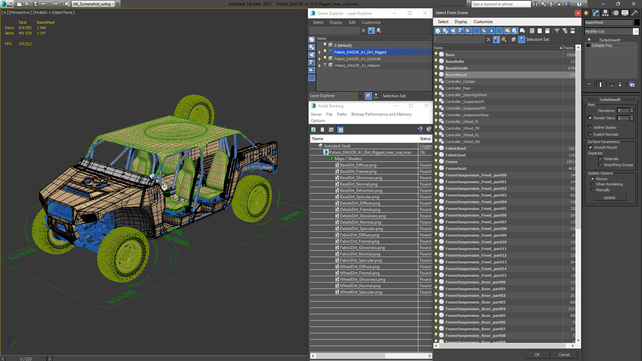Screen dimensions: 642x361
Task: Open Display menu in Select From Scene
Action: click(x=461, y=22)
